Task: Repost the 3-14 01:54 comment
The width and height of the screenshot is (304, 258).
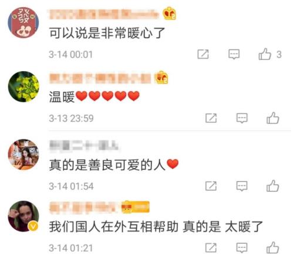Action: [211, 186]
